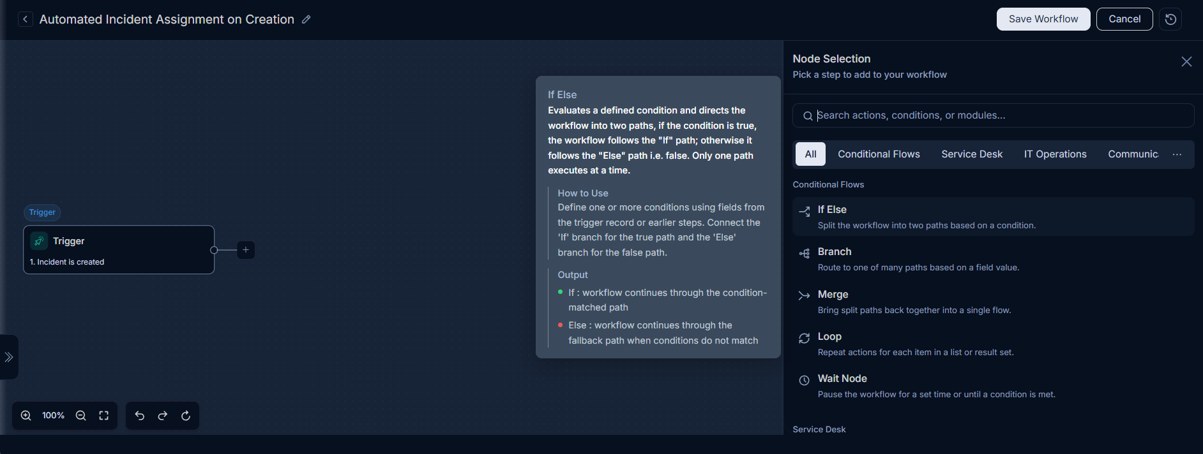Screen dimensions: 1203x454
Task: Reset the canvas with refresh icon
Action: pyautogui.click(x=186, y=416)
